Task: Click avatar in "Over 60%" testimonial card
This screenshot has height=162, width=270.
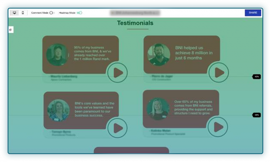Action: click(158, 109)
